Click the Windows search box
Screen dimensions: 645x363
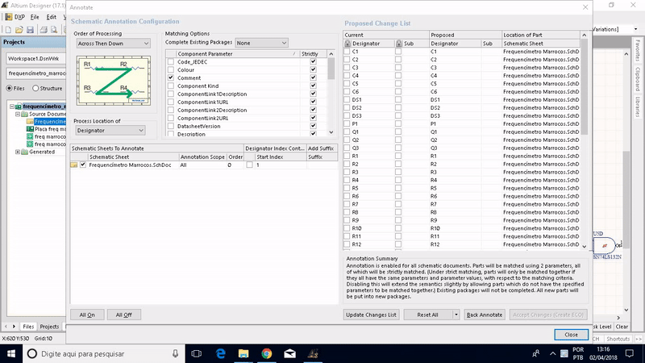pos(103,353)
